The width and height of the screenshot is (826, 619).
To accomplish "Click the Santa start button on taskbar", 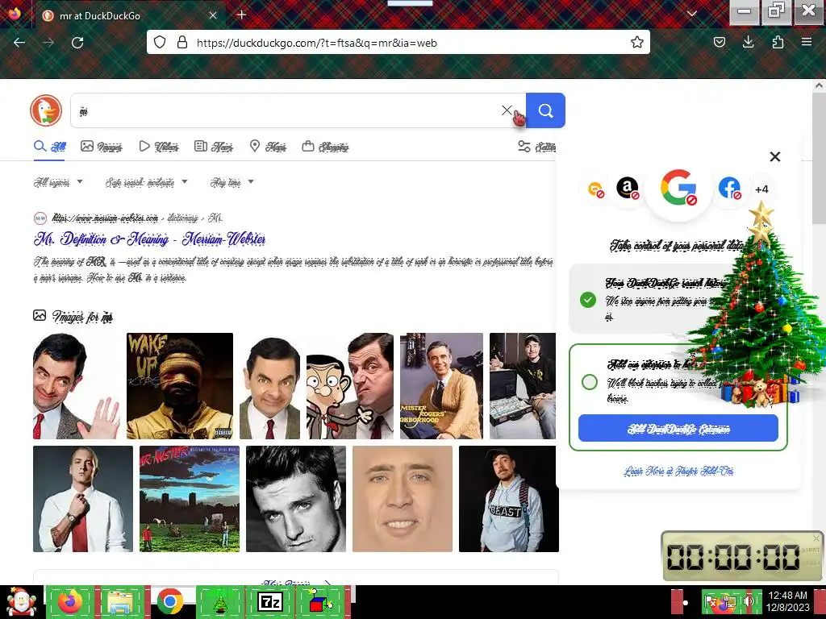I will click(21, 602).
